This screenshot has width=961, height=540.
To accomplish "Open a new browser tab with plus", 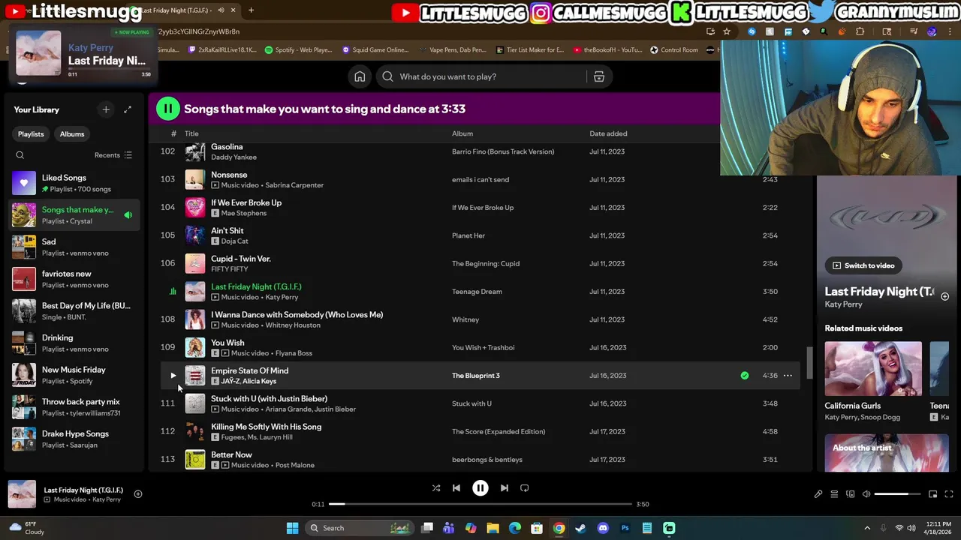I will pos(251,10).
